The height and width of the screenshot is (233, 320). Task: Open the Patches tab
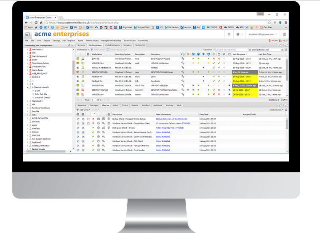point(146,106)
